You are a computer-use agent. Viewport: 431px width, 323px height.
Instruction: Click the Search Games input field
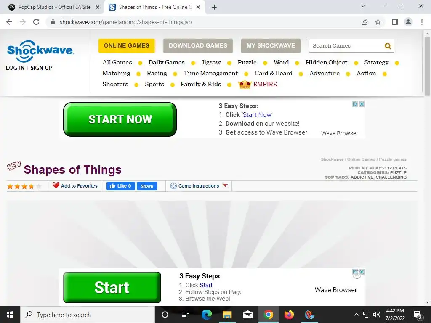point(346,45)
